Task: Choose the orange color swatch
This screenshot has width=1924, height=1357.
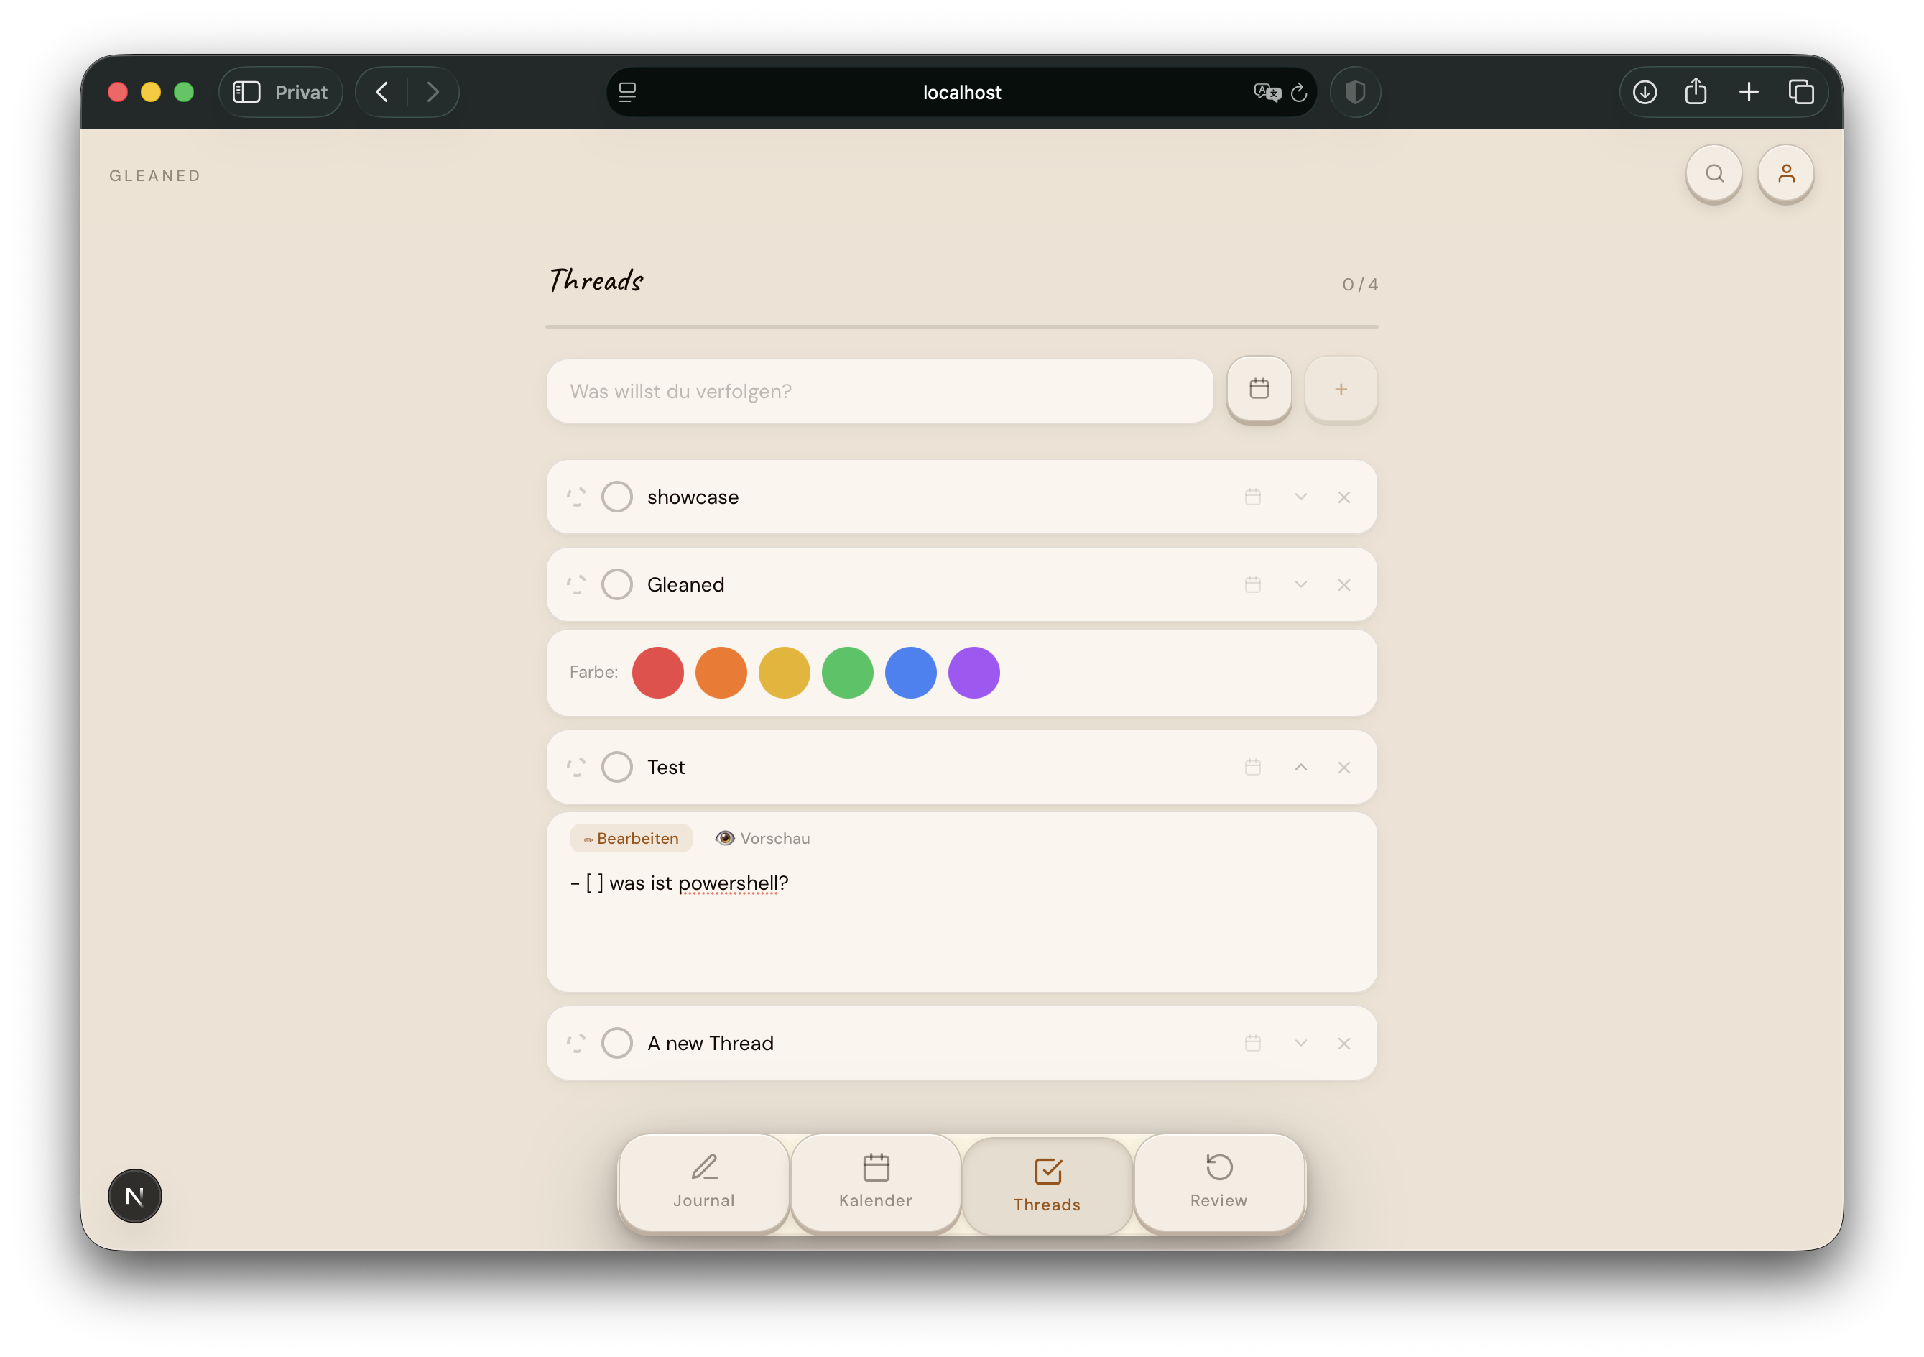Action: (x=721, y=672)
